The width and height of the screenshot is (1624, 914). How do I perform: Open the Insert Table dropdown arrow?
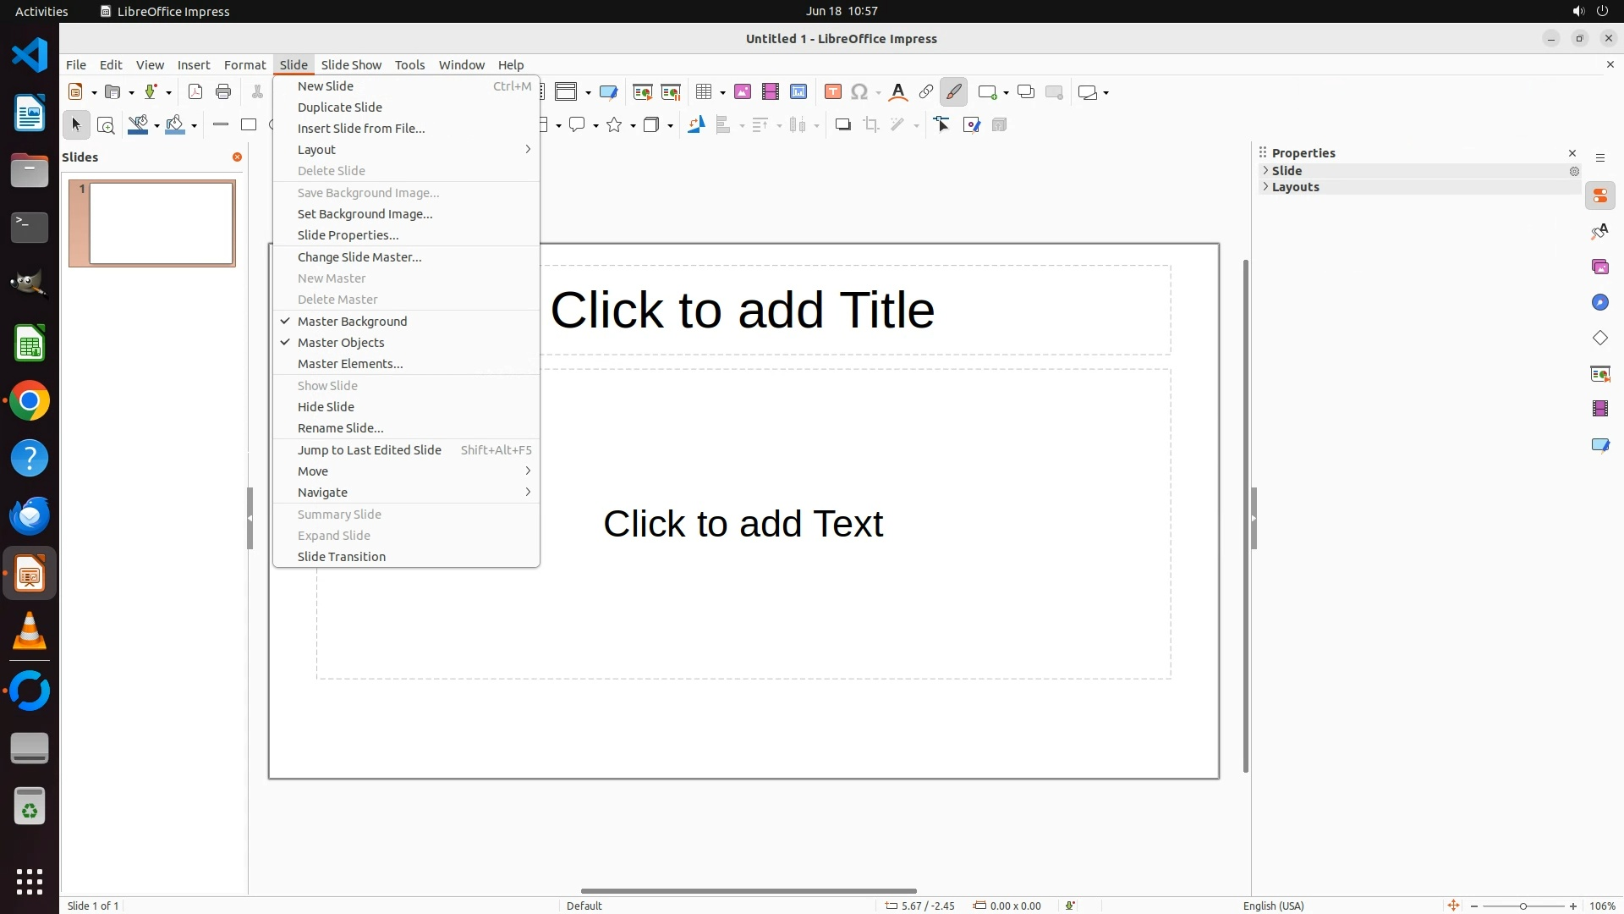tap(722, 93)
